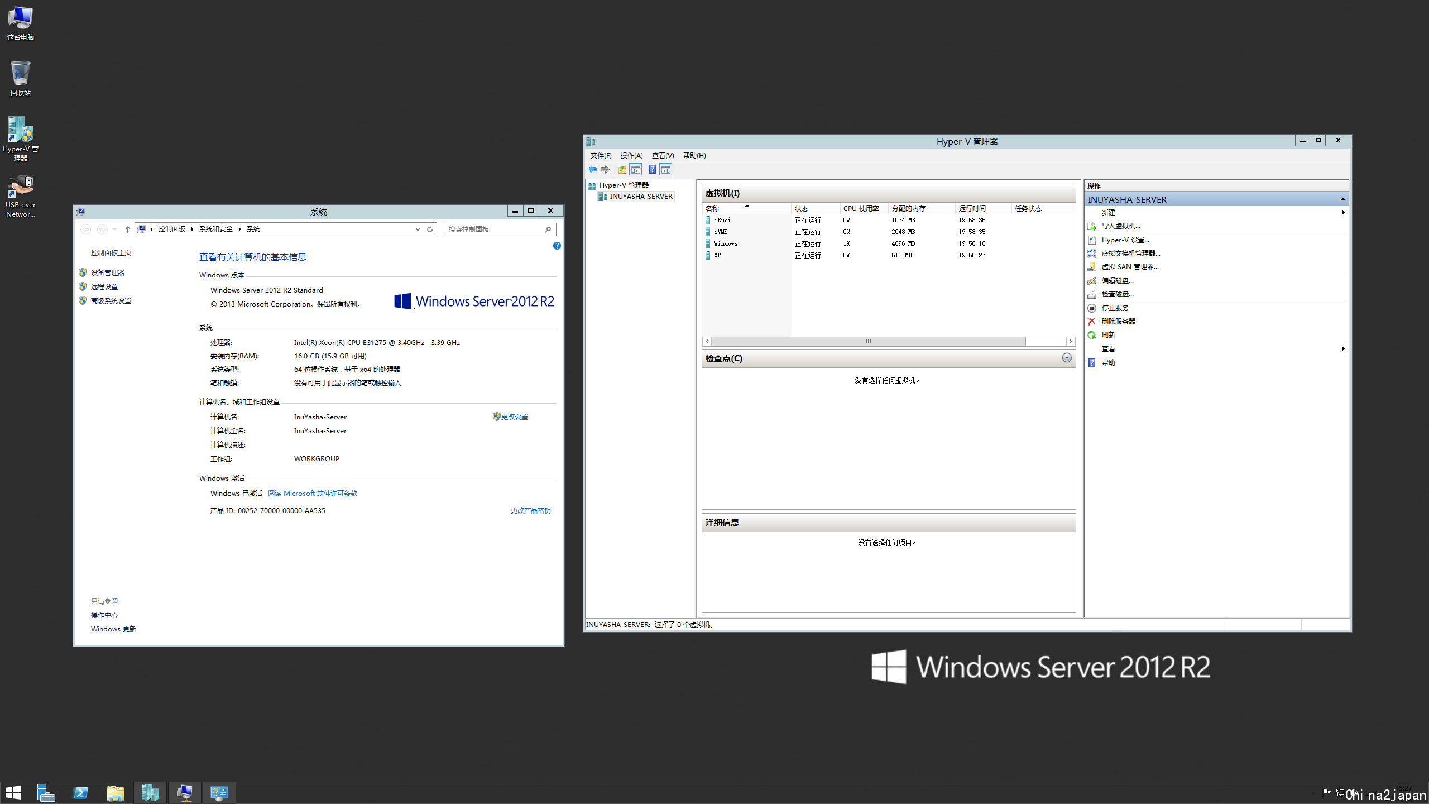Open 这台电脑 desktop icon
Image resolution: width=1429 pixels, height=804 pixels.
[x=21, y=23]
